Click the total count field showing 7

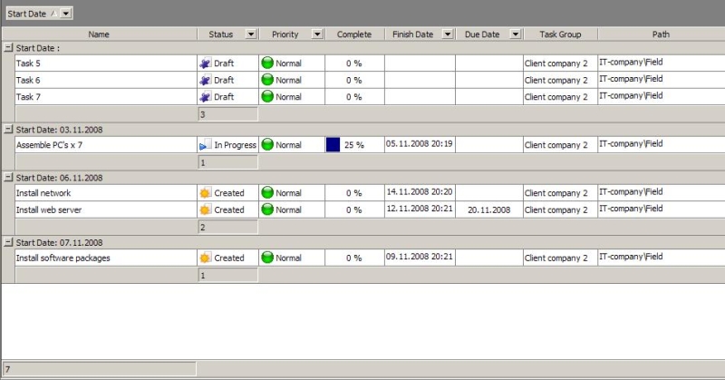100,369
